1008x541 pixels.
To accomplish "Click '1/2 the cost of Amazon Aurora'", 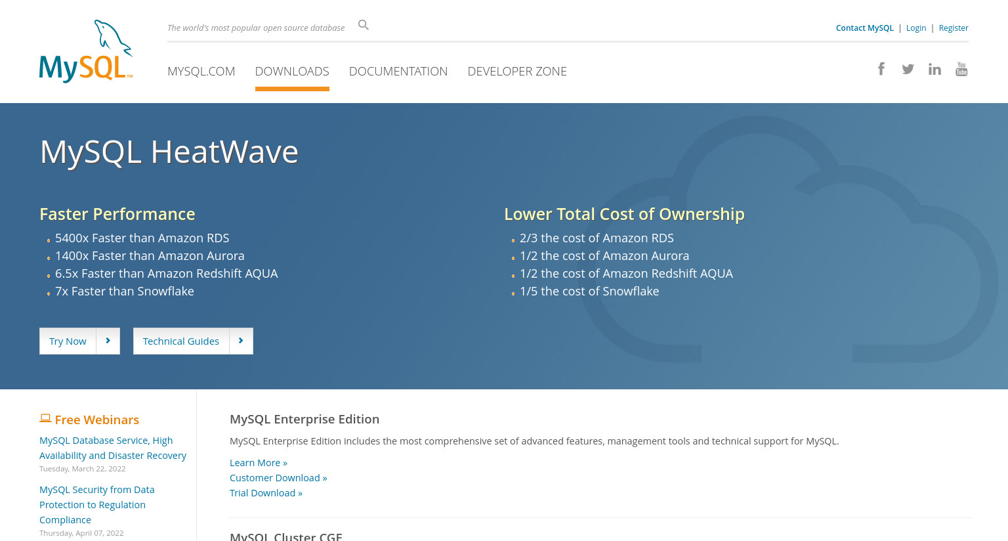I will (x=604, y=255).
